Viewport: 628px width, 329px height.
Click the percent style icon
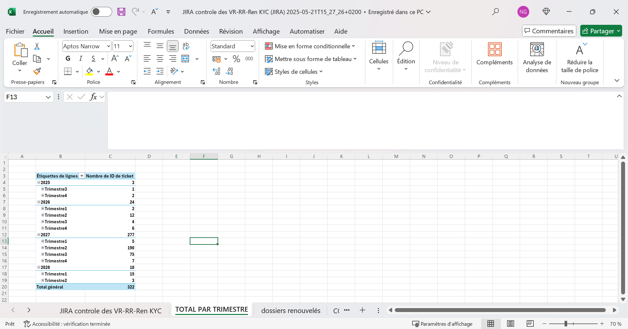point(236,59)
